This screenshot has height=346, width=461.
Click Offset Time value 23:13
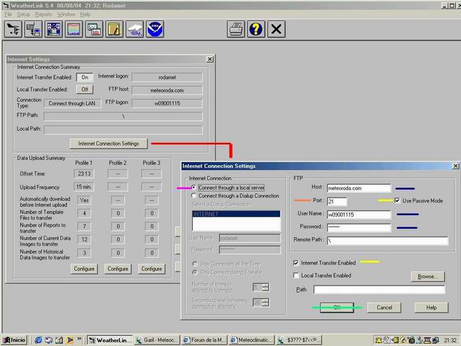click(x=84, y=174)
